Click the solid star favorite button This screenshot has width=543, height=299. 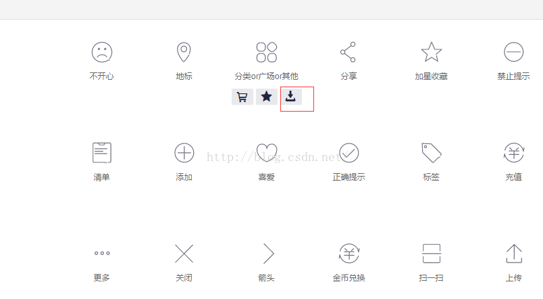(x=266, y=97)
